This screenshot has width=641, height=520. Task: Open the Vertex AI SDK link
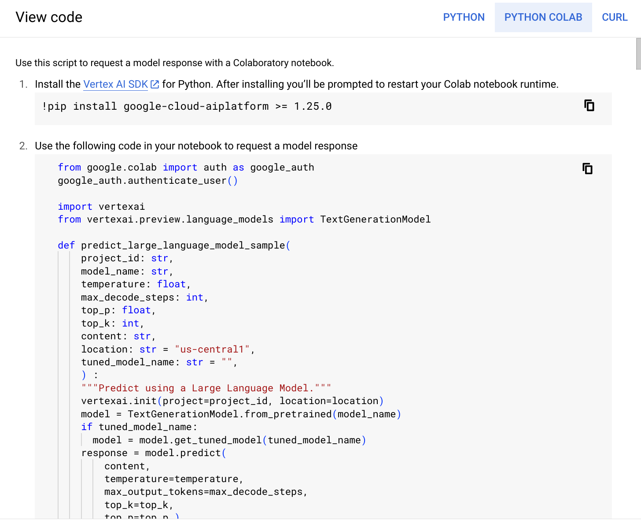[x=116, y=84]
